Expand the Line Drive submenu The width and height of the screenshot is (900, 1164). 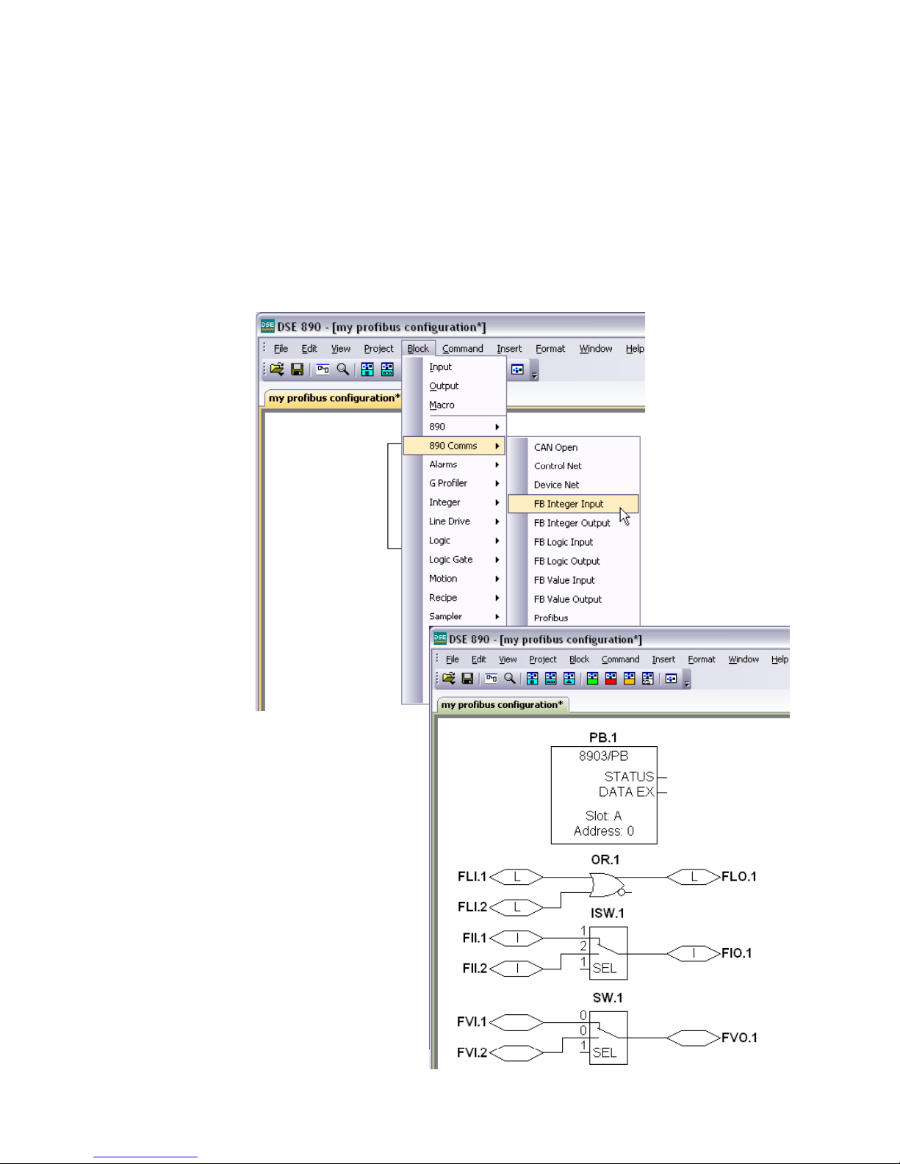[x=455, y=521]
